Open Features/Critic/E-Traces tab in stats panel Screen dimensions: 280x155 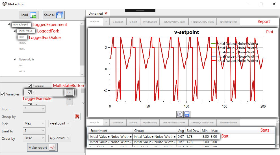[203, 123]
